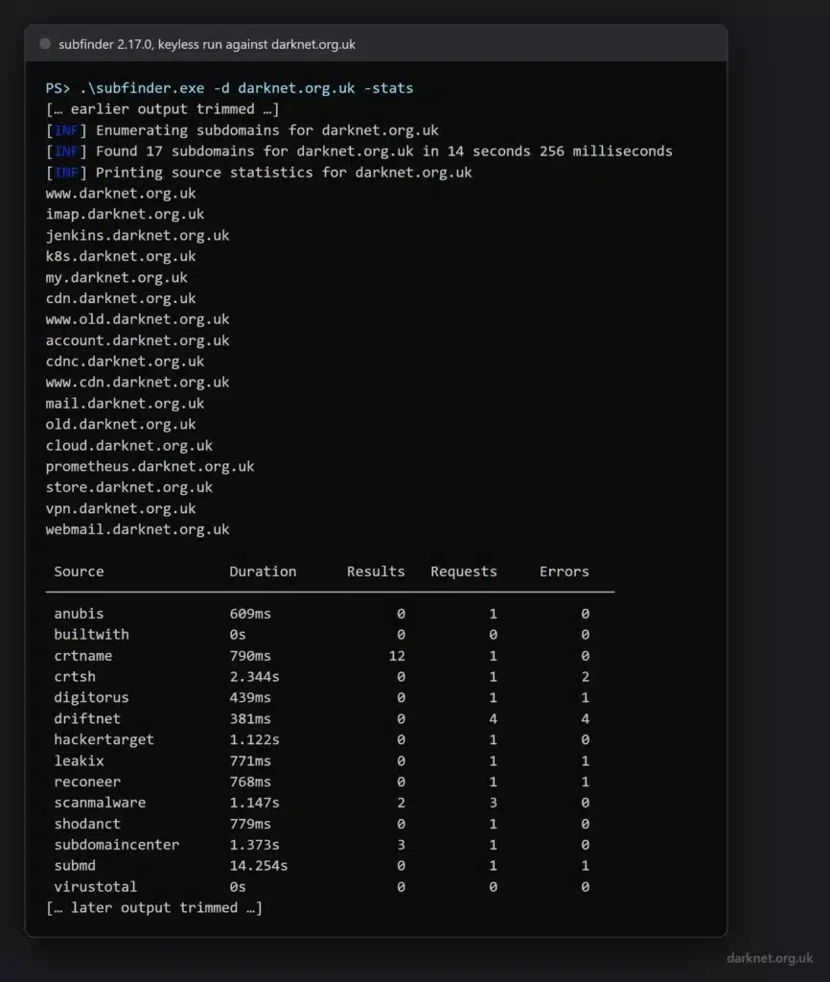
Task: Click the '12' results value for crtname
Action: click(397, 656)
